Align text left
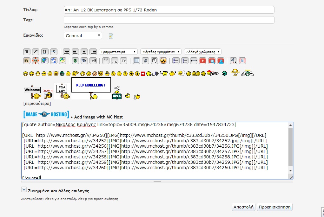Screen dimensions: 324x217 pos(75,52)
